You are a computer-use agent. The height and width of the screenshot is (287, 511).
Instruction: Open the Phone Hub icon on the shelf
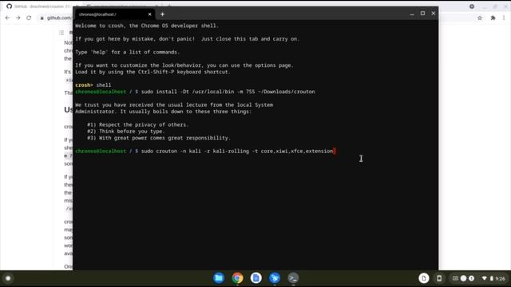439,278
